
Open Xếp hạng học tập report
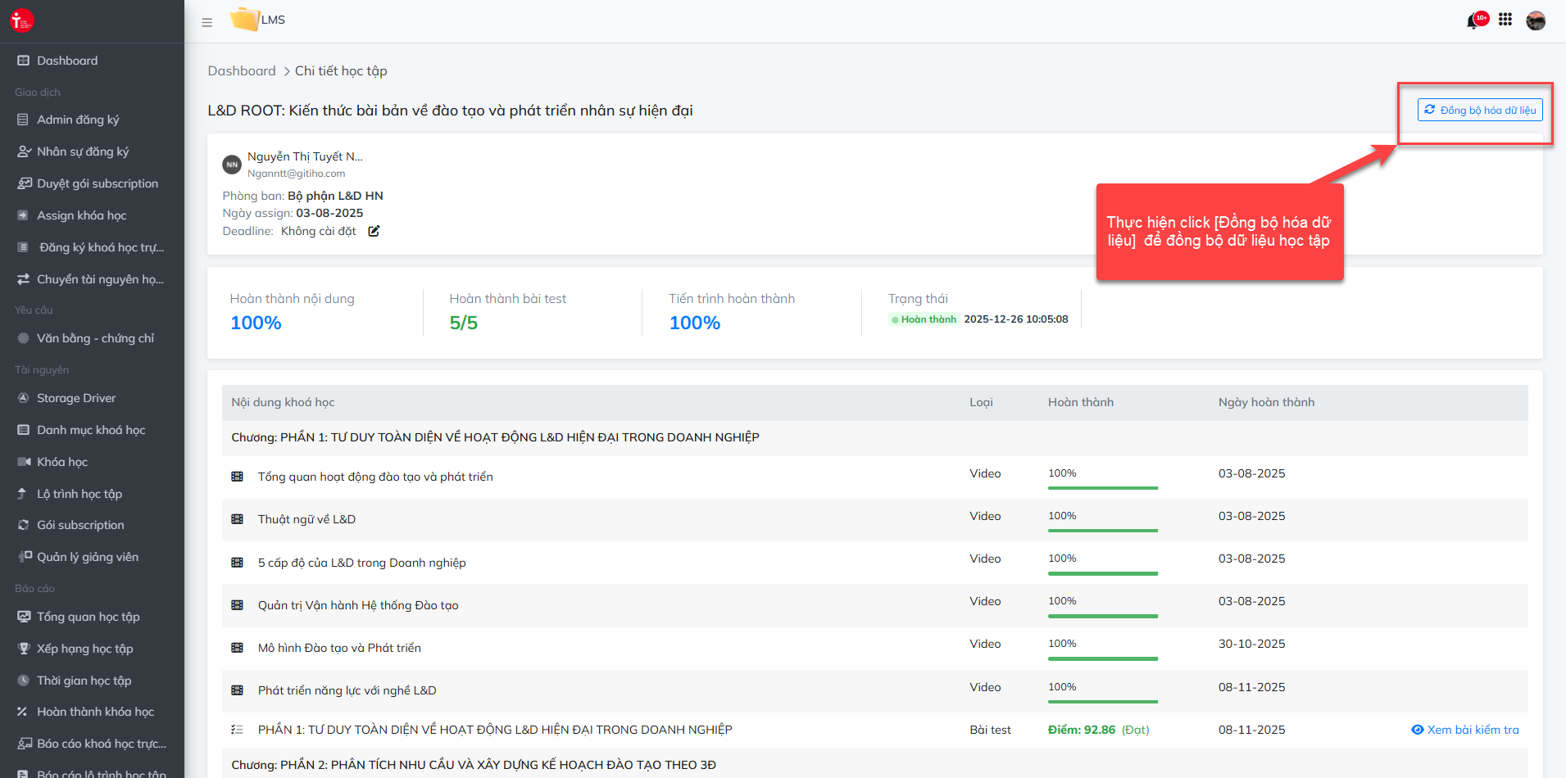pos(84,649)
